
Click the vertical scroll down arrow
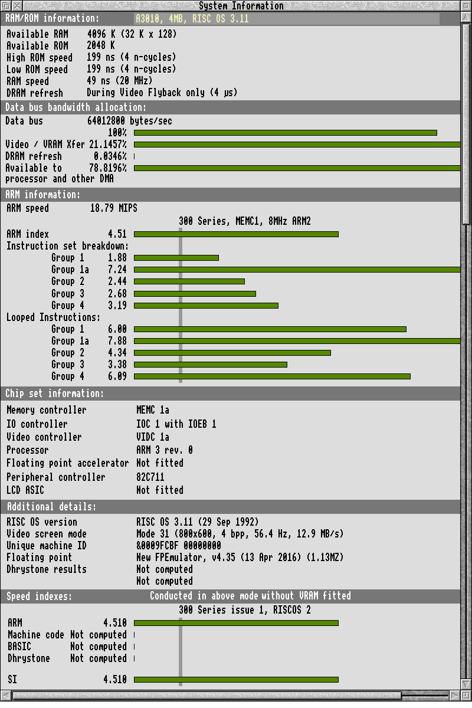pyautogui.click(x=466, y=683)
